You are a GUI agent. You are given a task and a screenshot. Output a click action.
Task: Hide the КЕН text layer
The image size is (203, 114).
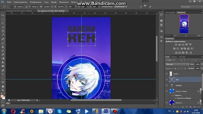pyautogui.click(x=167, y=79)
